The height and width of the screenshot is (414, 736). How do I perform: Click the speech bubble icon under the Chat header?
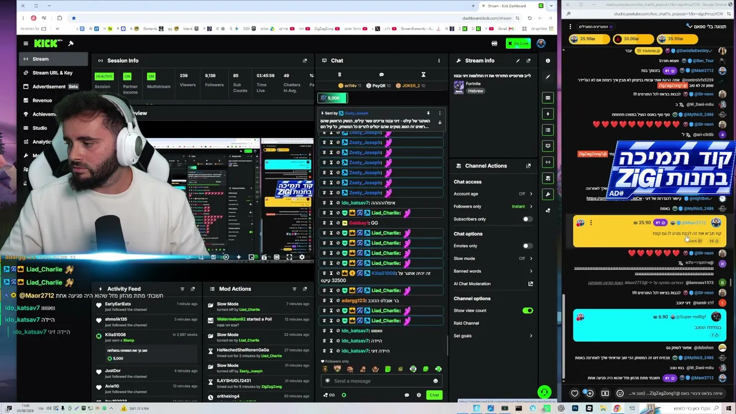click(x=381, y=74)
